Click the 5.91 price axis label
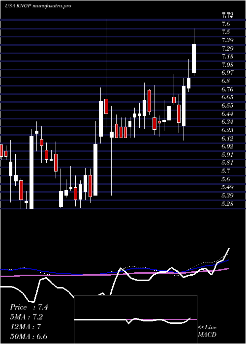246x344 pixels. coord(227,155)
